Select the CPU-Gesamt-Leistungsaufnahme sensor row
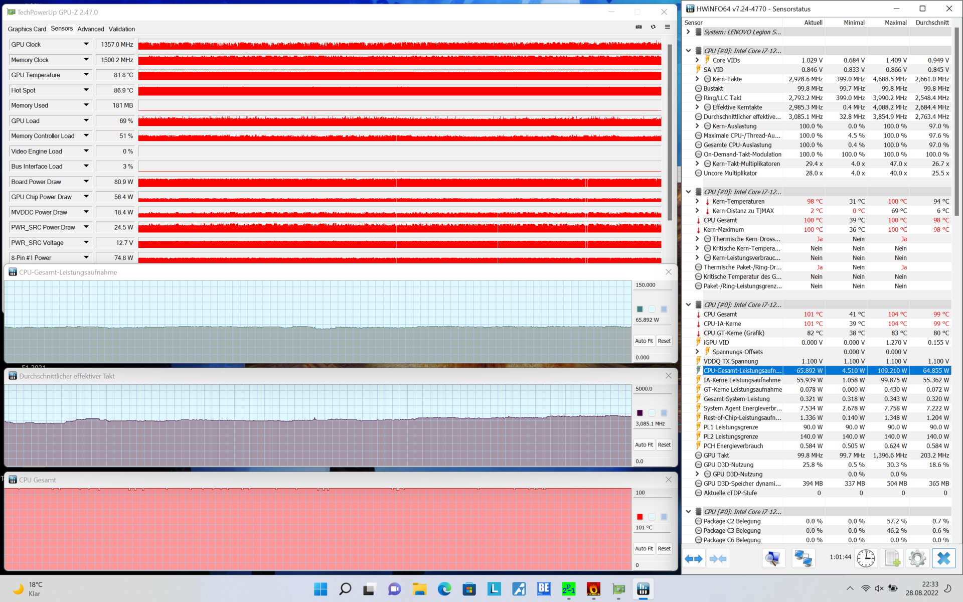 click(x=742, y=371)
